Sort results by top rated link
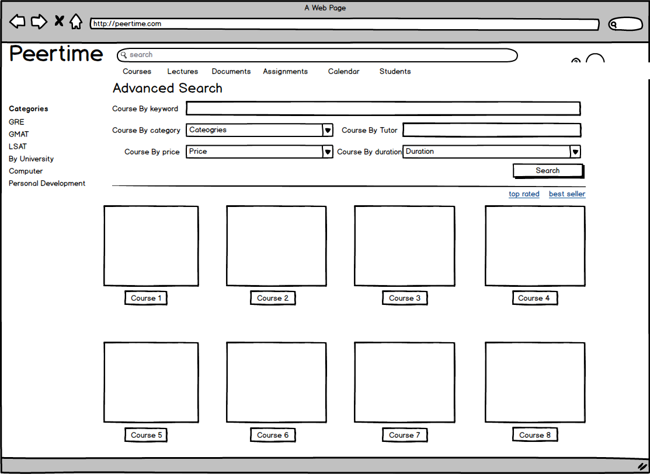This screenshot has width=650, height=474. pos(524,194)
